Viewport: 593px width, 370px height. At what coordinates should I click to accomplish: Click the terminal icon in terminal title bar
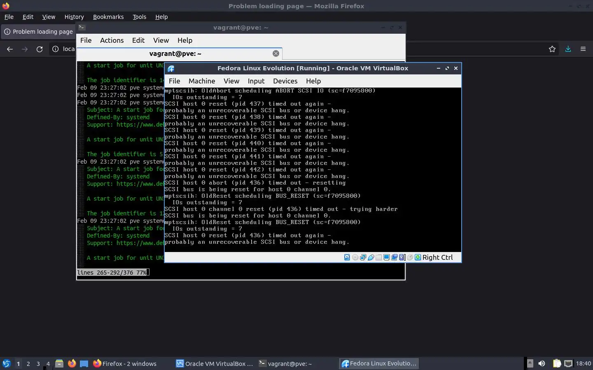pyautogui.click(x=82, y=28)
